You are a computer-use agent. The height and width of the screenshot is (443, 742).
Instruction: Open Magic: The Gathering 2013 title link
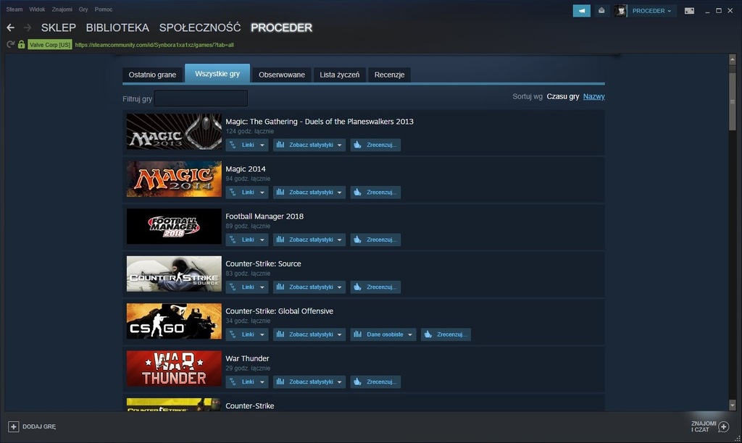click(320, 122)
